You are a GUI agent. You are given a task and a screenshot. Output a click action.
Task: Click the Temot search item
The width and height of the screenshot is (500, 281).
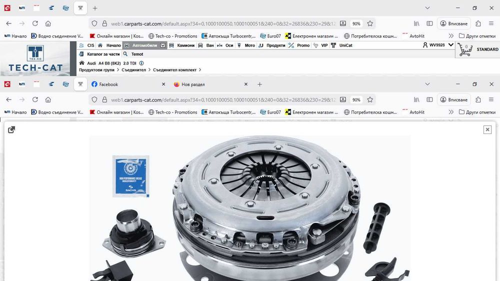pyautogui.click(x=133, y=54)
